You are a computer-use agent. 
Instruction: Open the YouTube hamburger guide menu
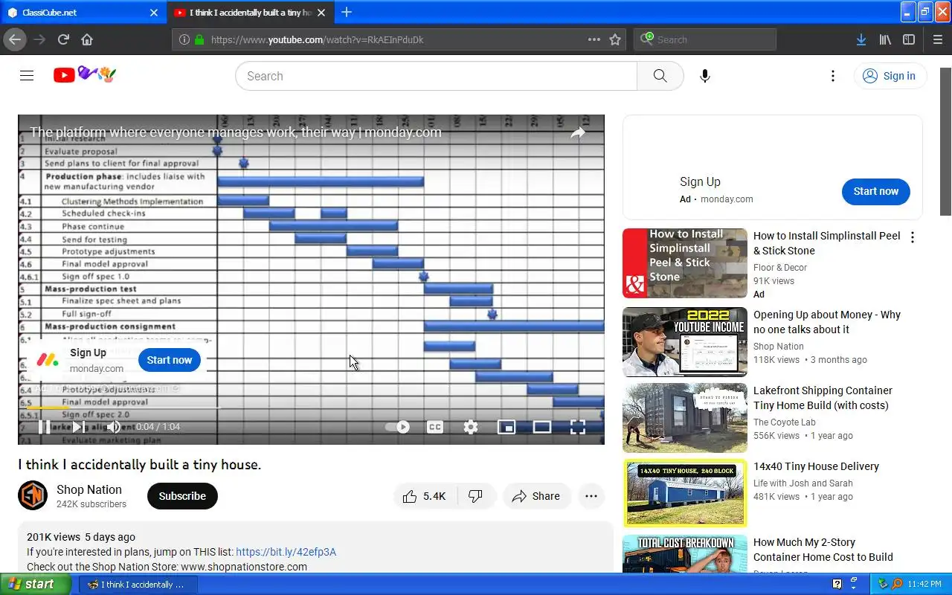coord(27,75)
